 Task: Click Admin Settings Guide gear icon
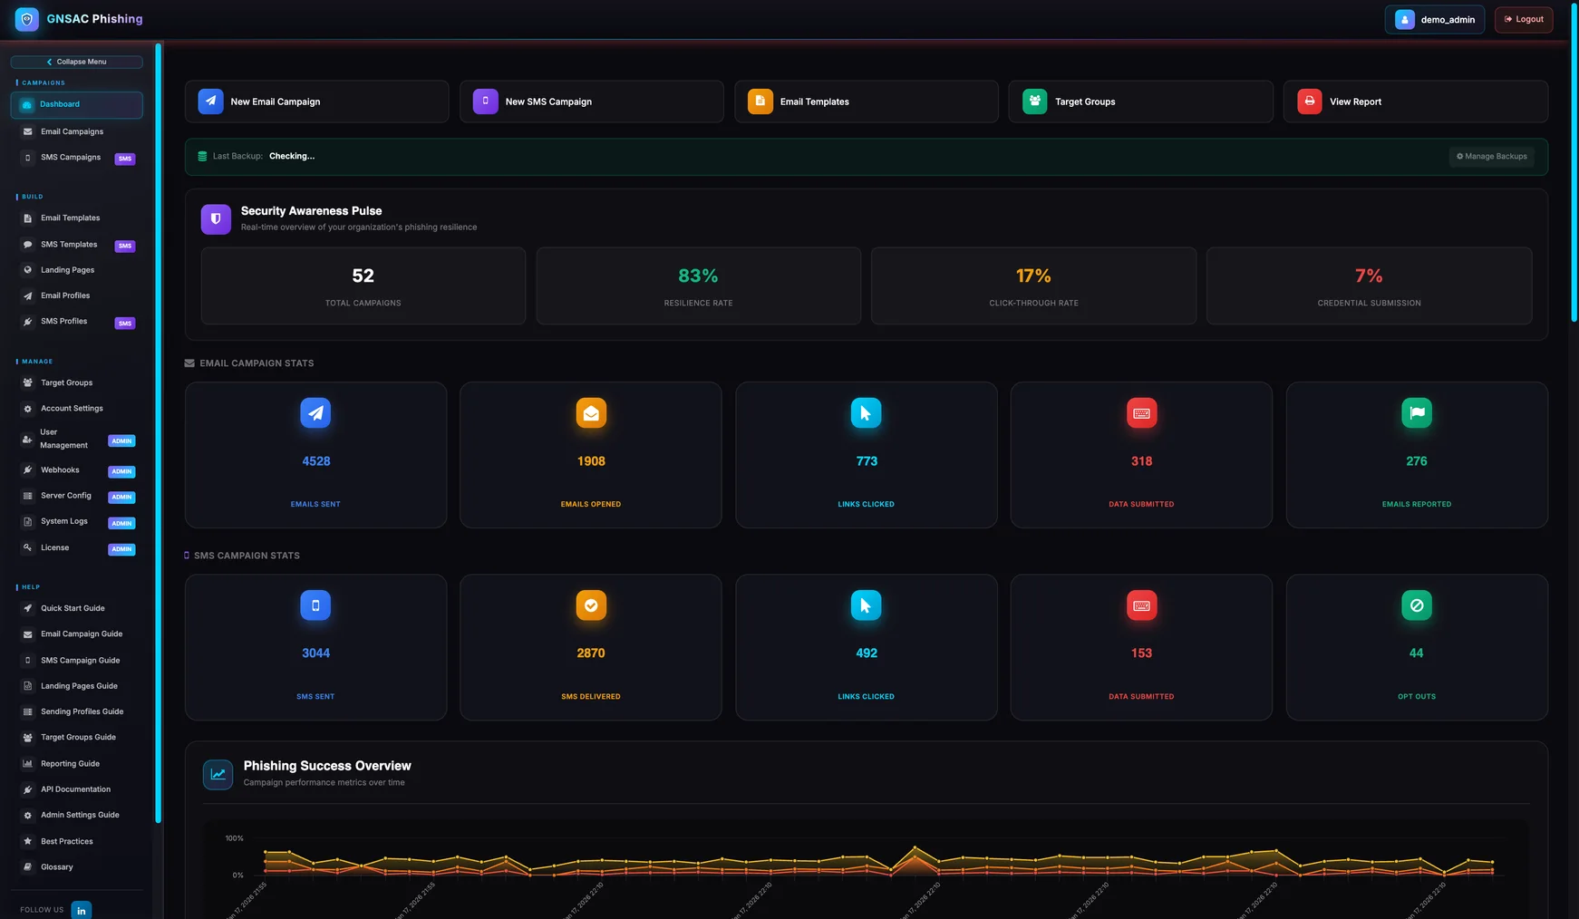click(x=27, y=816)
